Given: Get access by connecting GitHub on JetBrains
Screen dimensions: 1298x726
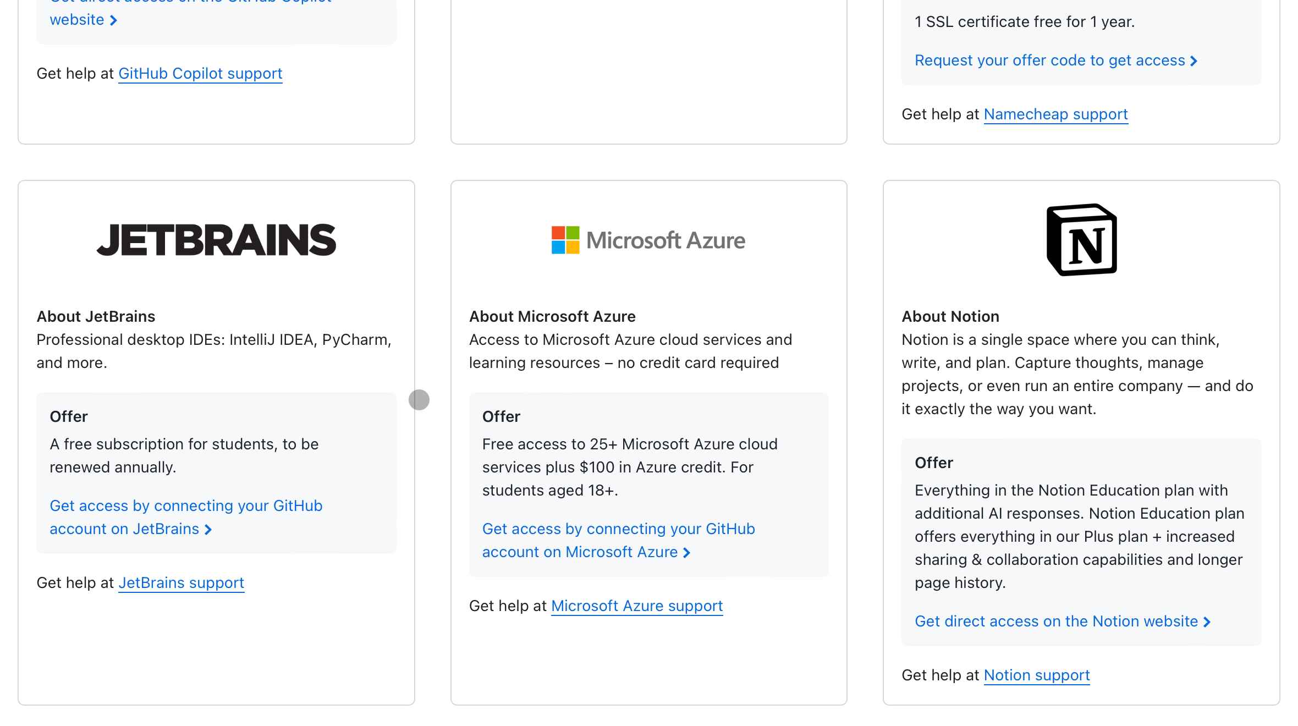Looking at the screenshot, I should tap(186, 506).
